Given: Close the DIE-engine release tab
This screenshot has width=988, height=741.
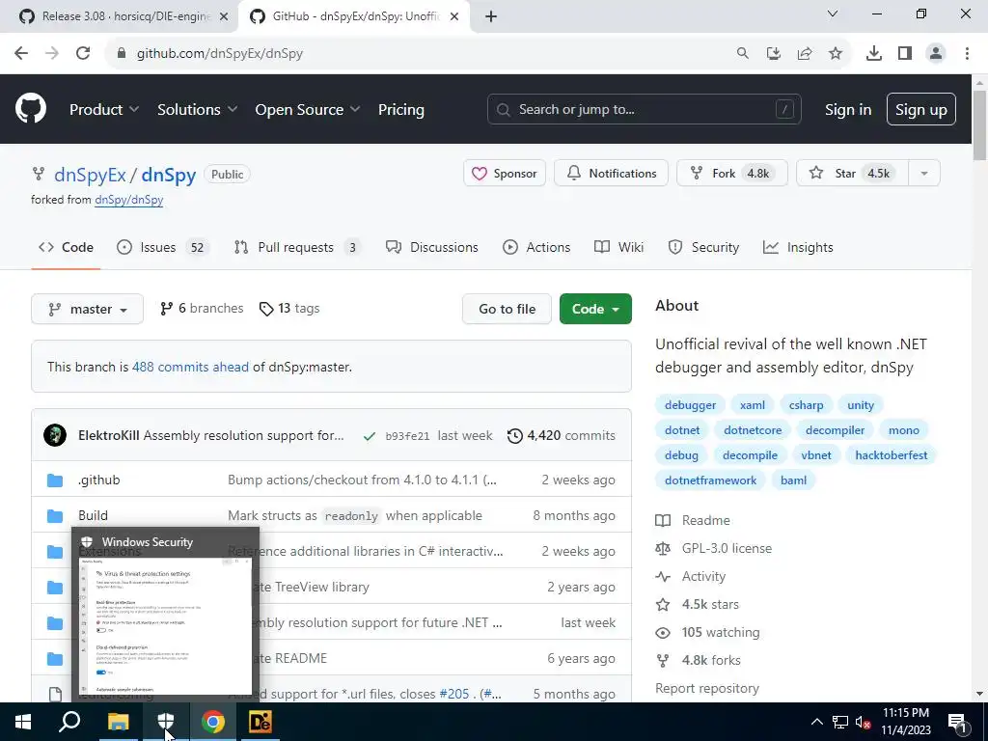Looking at the screenshot, I should click(224, 16).
